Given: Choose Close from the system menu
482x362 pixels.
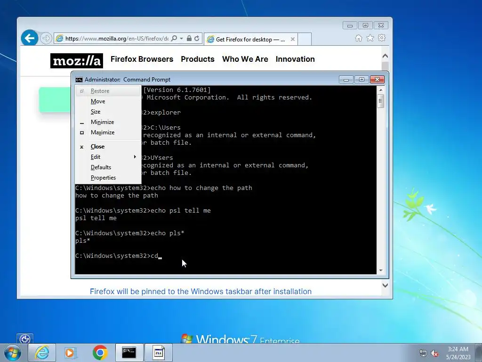Looking at the screenshot, I should [x=108, y=147].
